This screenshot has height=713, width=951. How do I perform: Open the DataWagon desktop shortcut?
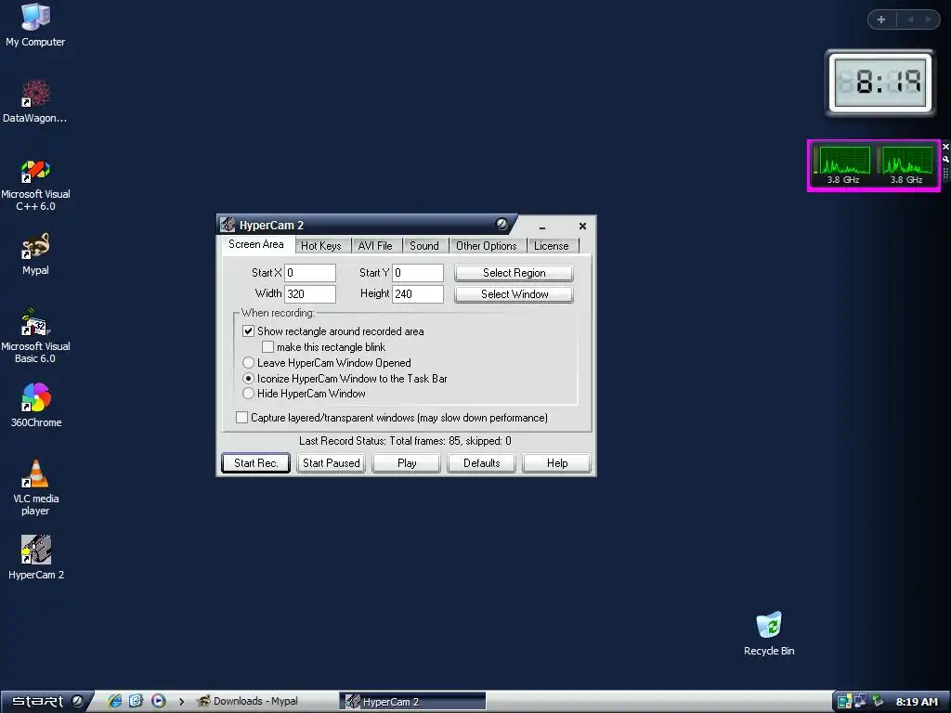pos(35,102)
